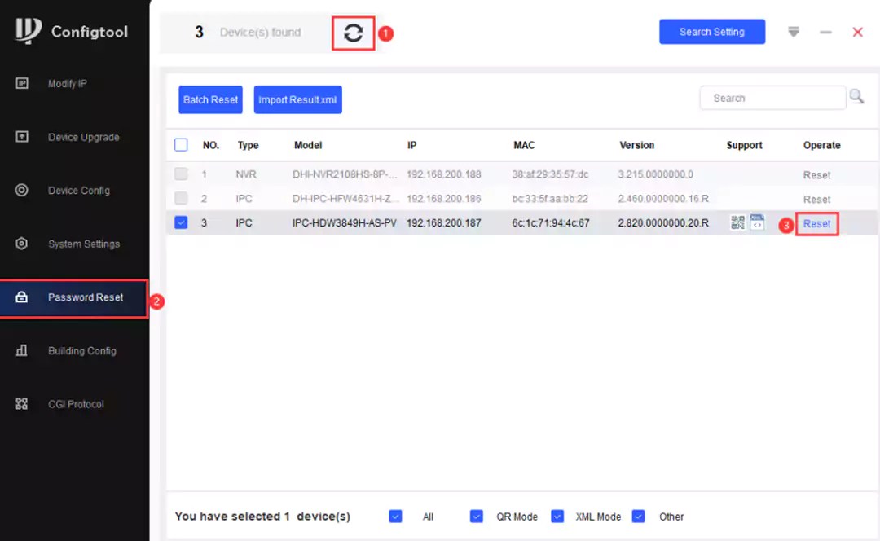Viewport: 880px width, 541px height.
Task: Click Reset for 192.168.200.187 device
Action: [816, 223]
